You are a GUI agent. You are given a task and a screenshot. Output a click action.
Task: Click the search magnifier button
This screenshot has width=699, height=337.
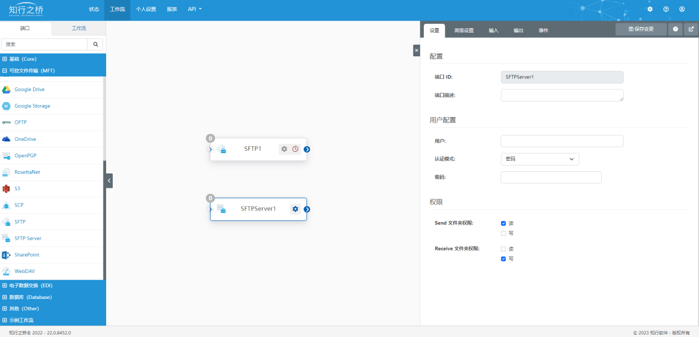point(95,44)
